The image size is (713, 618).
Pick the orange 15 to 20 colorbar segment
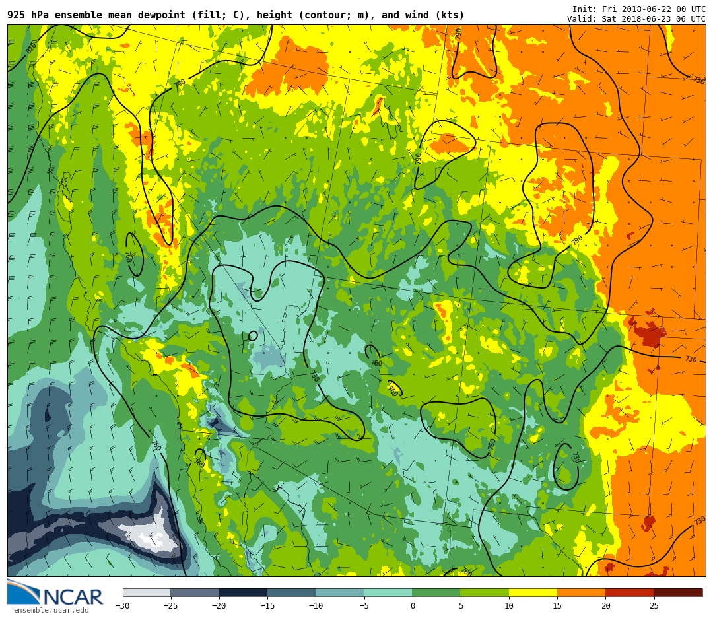pyautogui.click(x=582, y=592)
